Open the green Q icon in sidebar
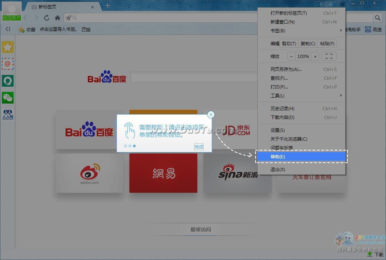386x260 pixels. tap(8, 81)
